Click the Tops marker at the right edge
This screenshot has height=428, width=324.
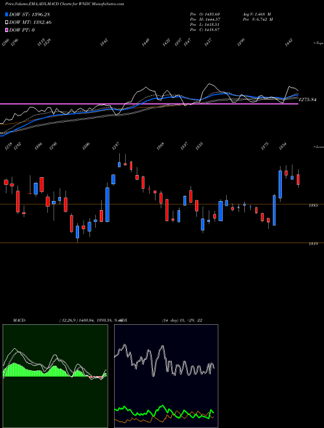pyautogui.click(x=319, y=43)
